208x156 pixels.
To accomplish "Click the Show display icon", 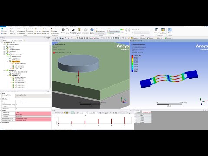I will [169, 29].
